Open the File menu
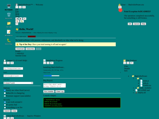159x119 pixels. [x=17, y=9]
